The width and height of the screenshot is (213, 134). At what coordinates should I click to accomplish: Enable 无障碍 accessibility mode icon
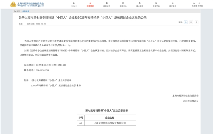coord(194,4)
